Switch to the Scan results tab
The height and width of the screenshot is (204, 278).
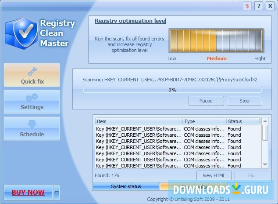(x=194, y=186)
